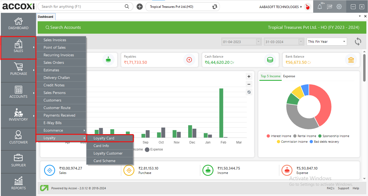
Task: Toggle Interest Income legend item
Action: (x=279, y=136)
